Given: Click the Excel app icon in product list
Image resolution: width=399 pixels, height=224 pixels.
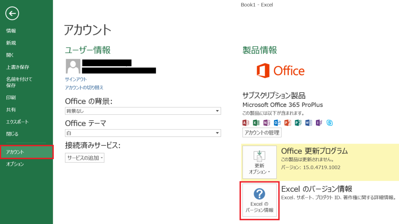Looking at the screenshot, I should 256,123.
